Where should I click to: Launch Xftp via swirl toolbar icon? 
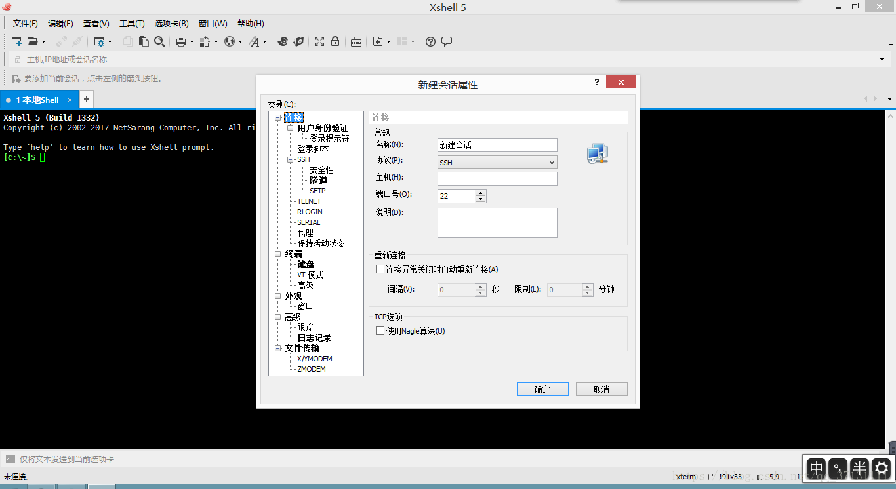point(283,41)
